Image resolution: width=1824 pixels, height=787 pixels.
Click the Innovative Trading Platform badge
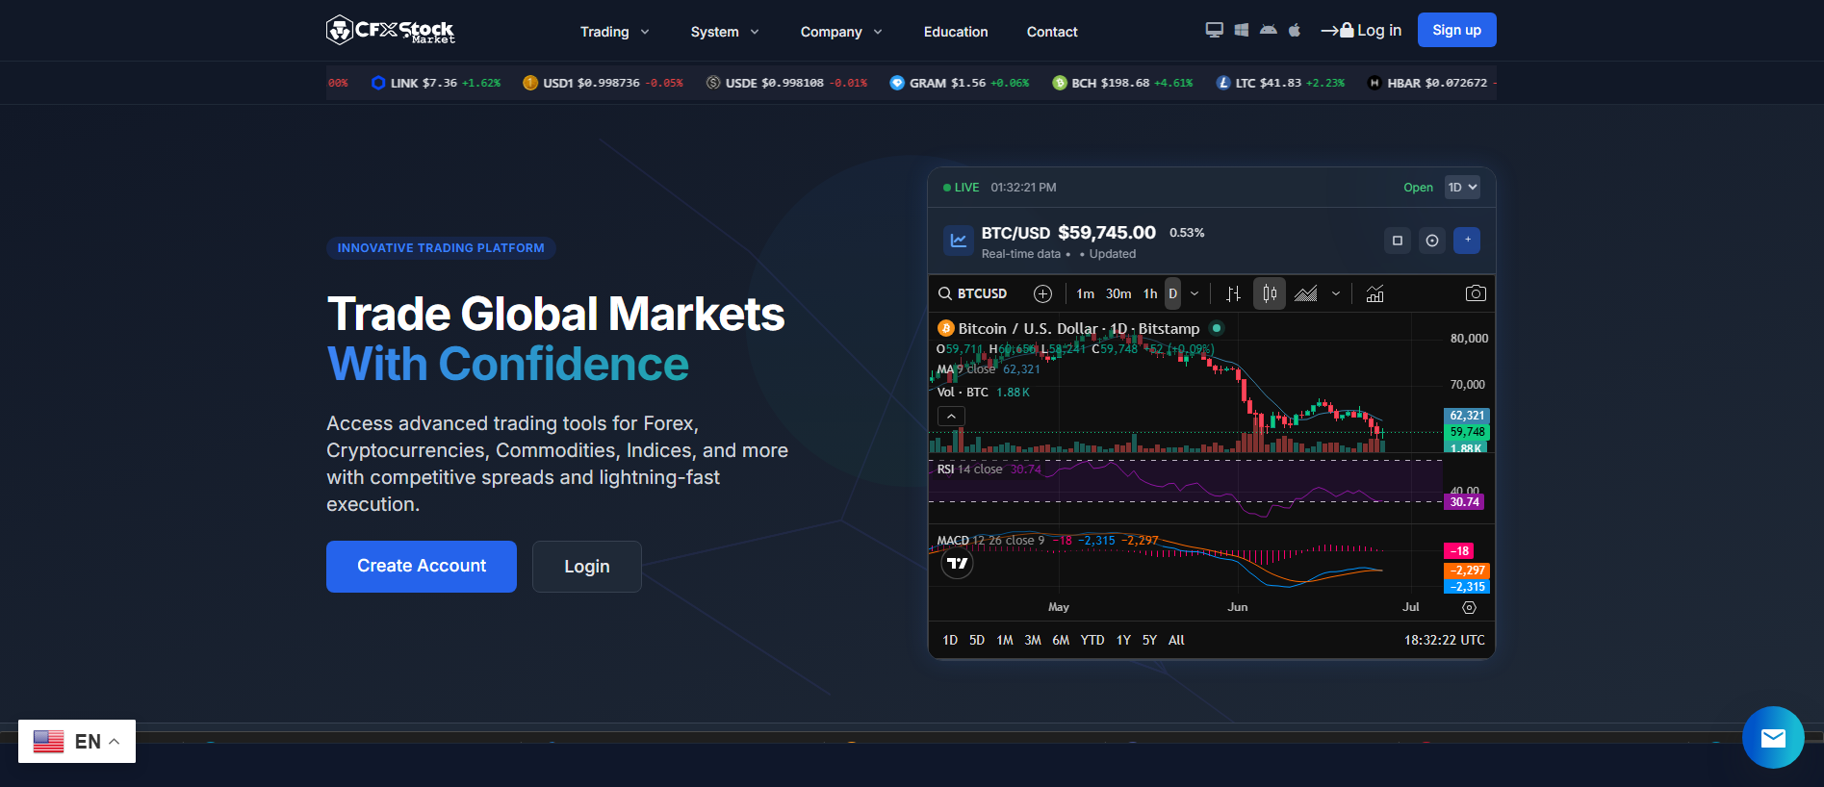coord(441,248)
